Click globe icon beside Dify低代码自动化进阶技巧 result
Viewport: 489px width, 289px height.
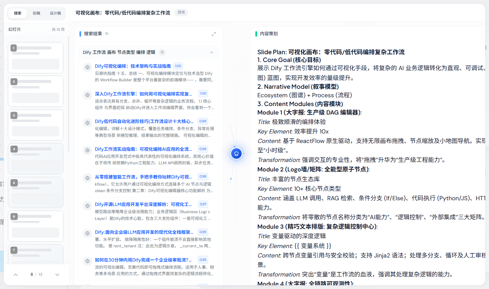coord(88,123)
